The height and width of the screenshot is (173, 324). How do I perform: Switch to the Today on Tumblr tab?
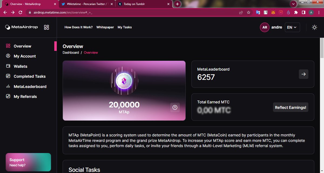pyautogui.click(x=144, y=4)
